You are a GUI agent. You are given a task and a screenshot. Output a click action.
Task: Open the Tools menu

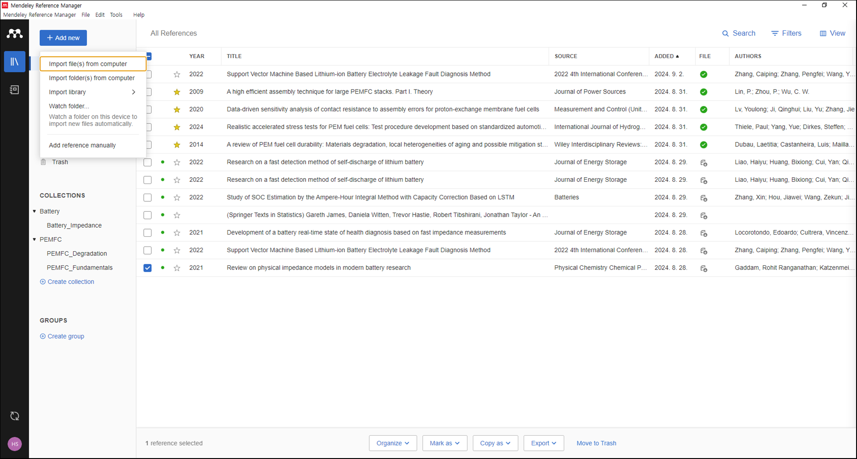[x=116, y=15]
